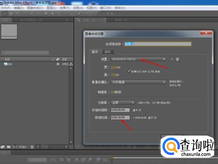Click the sort arrow in the name column
The height and width of the screenshot is (164, 218).
click(x=53, y=60)
